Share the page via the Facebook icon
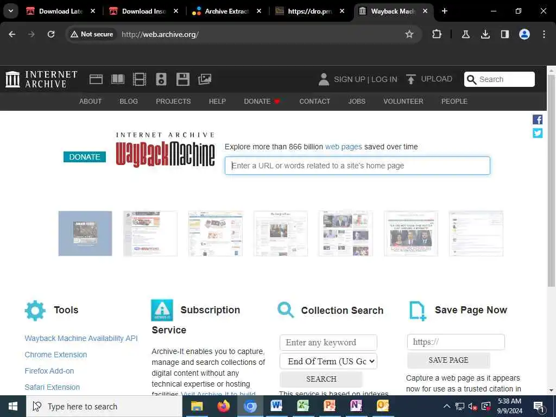Screen dimensions: 556x417 pyautogui.click(x=538, y=119)
